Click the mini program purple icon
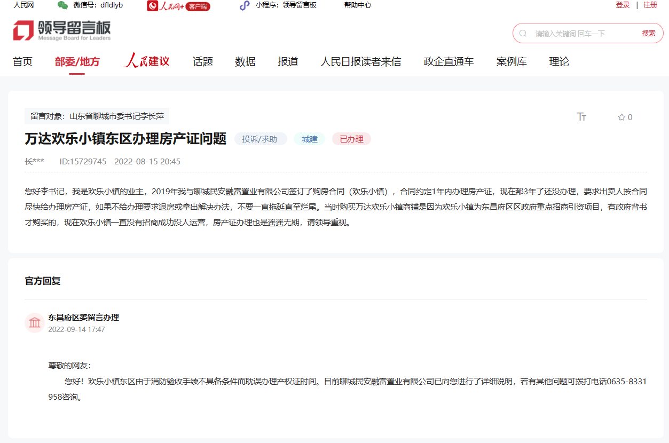 click(x=245, y=5)
